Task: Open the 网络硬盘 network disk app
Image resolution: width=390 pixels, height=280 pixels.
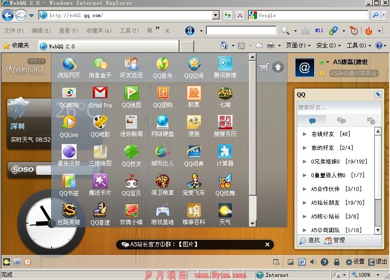Action: [163, 126]
